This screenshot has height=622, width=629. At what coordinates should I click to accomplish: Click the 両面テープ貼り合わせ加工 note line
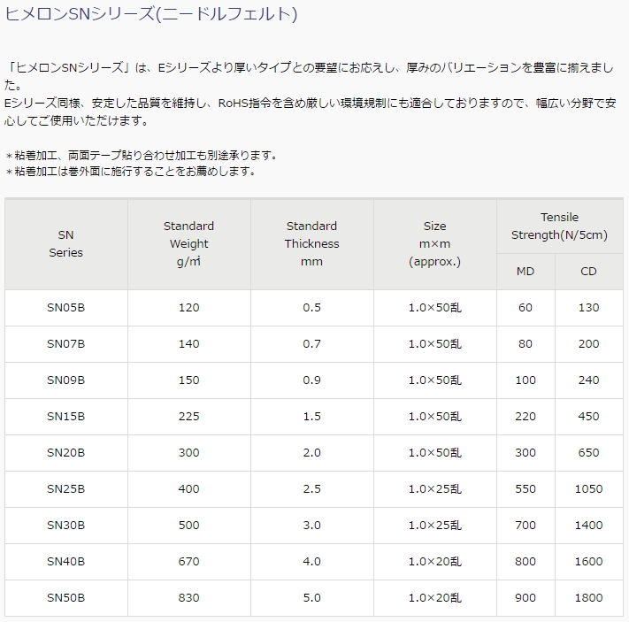142,154
